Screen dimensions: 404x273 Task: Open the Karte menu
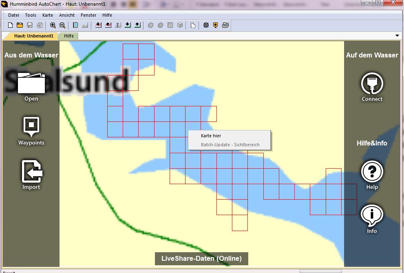click(x=48, y=15)
